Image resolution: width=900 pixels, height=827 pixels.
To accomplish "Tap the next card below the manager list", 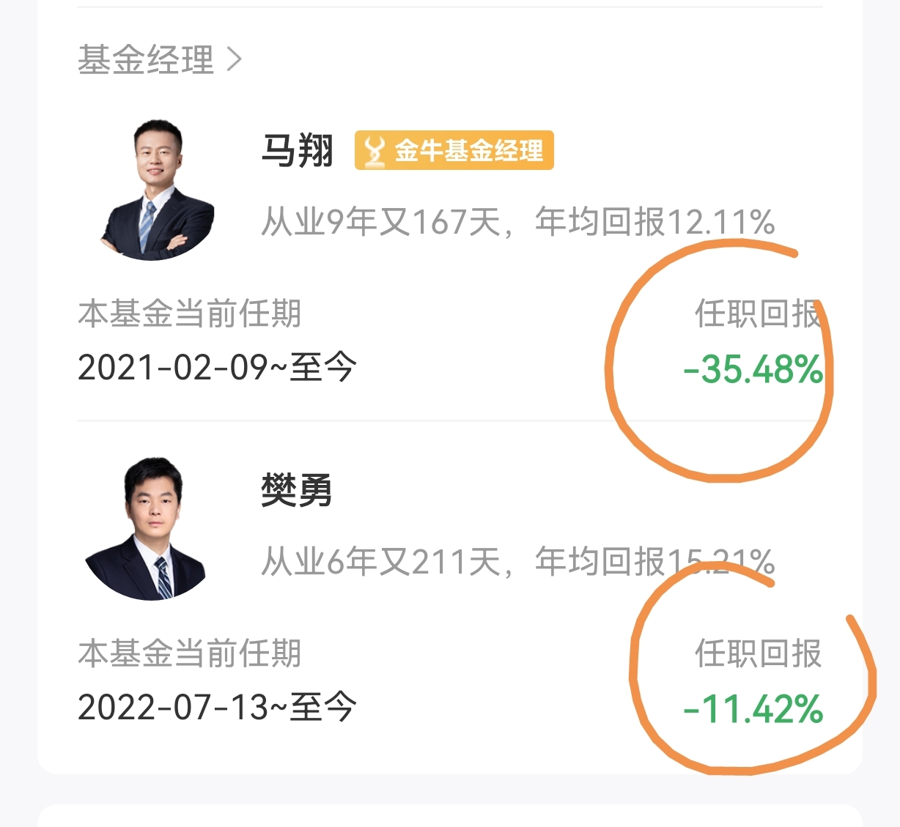I will click(x=450, y=815).
